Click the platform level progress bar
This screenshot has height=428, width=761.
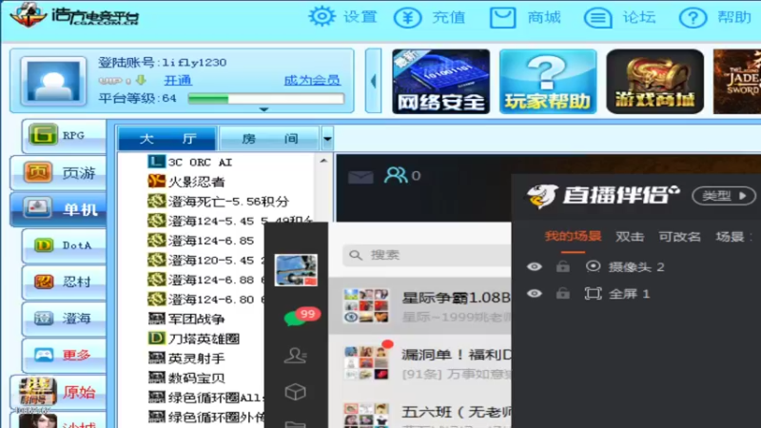click(266, 99)
